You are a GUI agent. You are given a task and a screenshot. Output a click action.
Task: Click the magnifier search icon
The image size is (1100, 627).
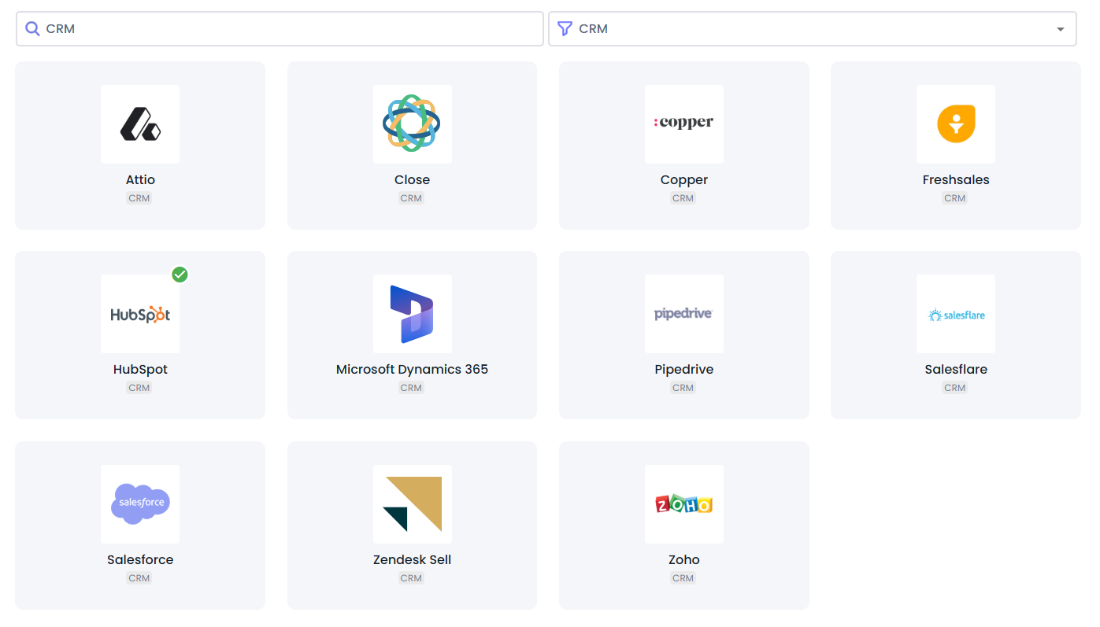[32, 29]
